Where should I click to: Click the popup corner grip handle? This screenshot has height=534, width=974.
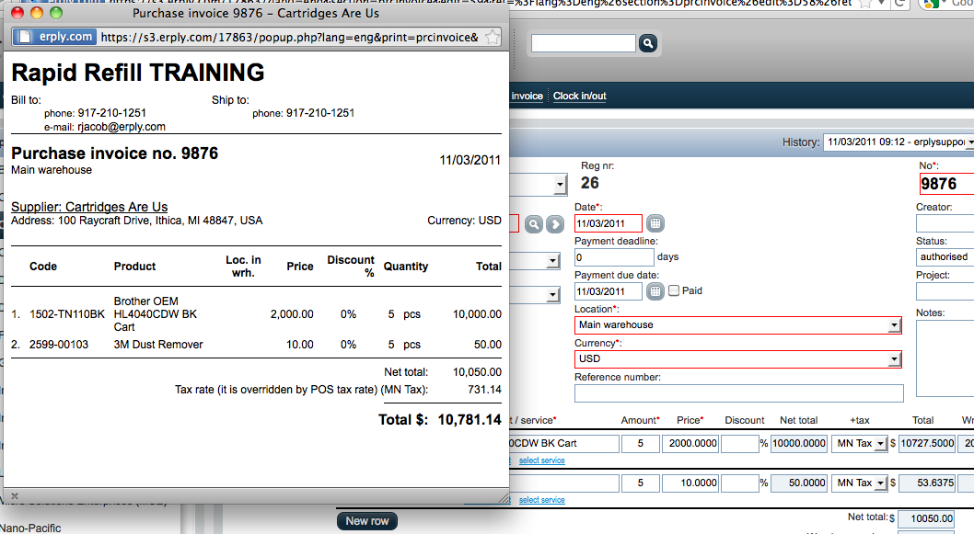pos(504,497)
